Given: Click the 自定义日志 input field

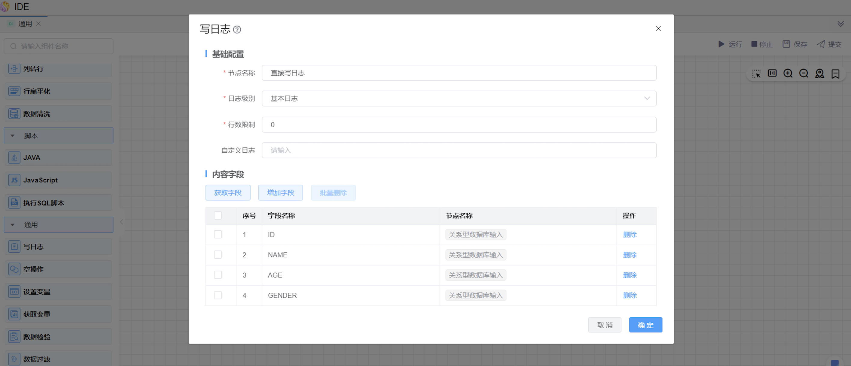Looking at the screenshot, I should pos(459,150).
